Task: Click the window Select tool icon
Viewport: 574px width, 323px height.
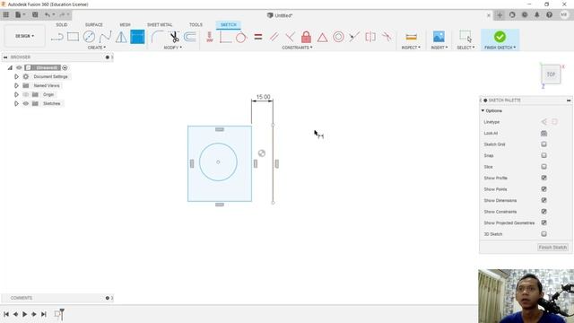Action: click(465, 37)
